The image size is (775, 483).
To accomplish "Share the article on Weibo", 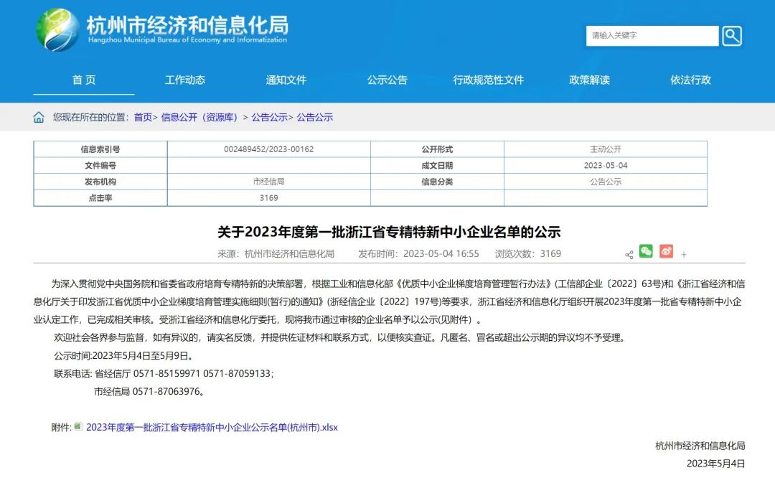I will click(x=666, y=251).
